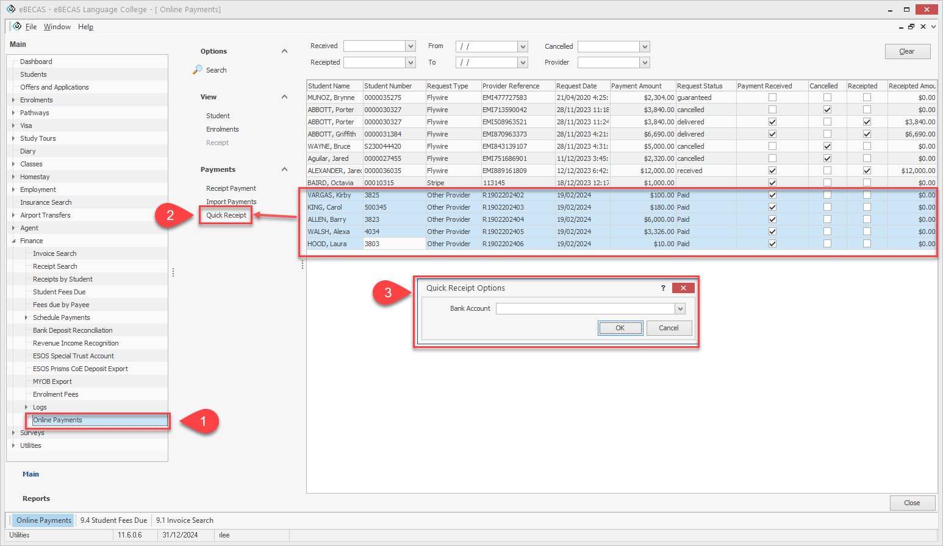Screen dimensions: 943x546
Task: Toggle Payment Received checkbox for MUNOZ, Brynne
Action: [772, 97]
